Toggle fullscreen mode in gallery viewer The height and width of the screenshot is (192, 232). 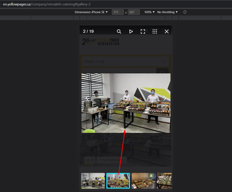143,32
